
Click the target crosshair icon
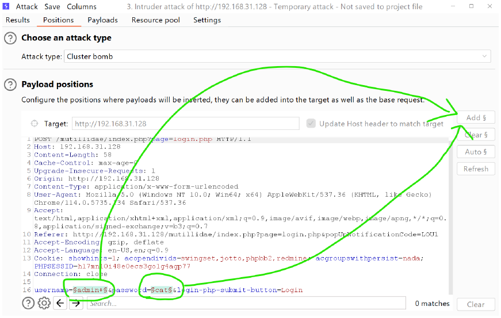(x=34, y=123)
